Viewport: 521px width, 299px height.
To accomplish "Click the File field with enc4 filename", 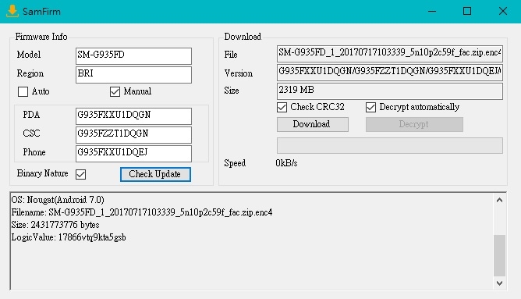I will [390, 54].
